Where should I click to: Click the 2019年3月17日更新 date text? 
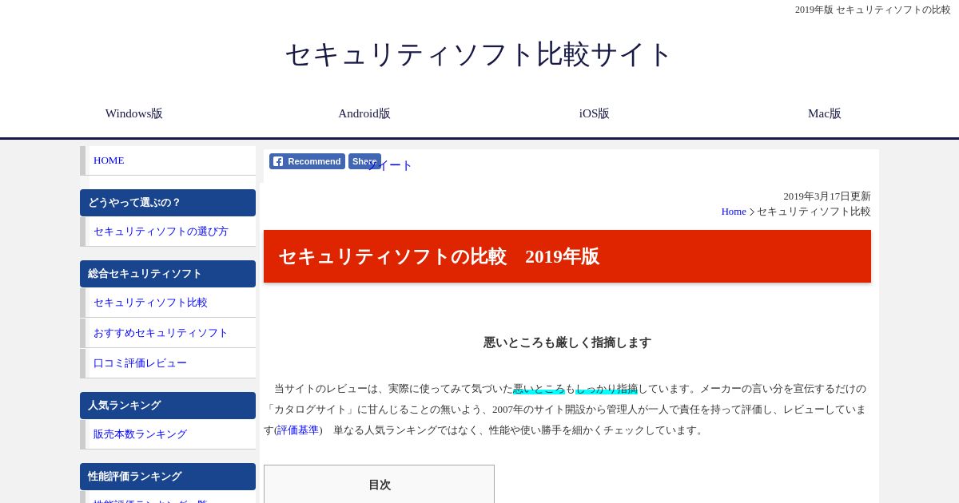827,196
